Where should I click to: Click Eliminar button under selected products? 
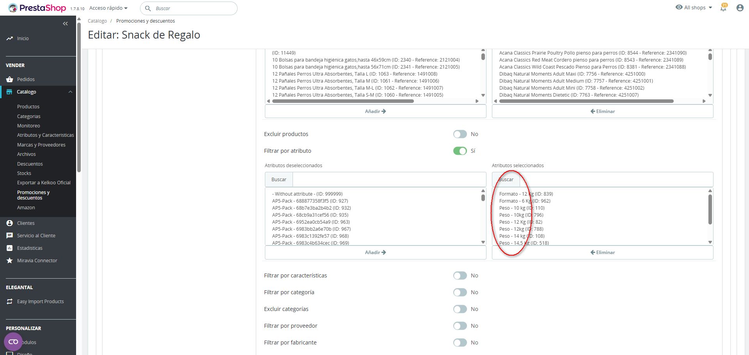click(x=603, y=111)
